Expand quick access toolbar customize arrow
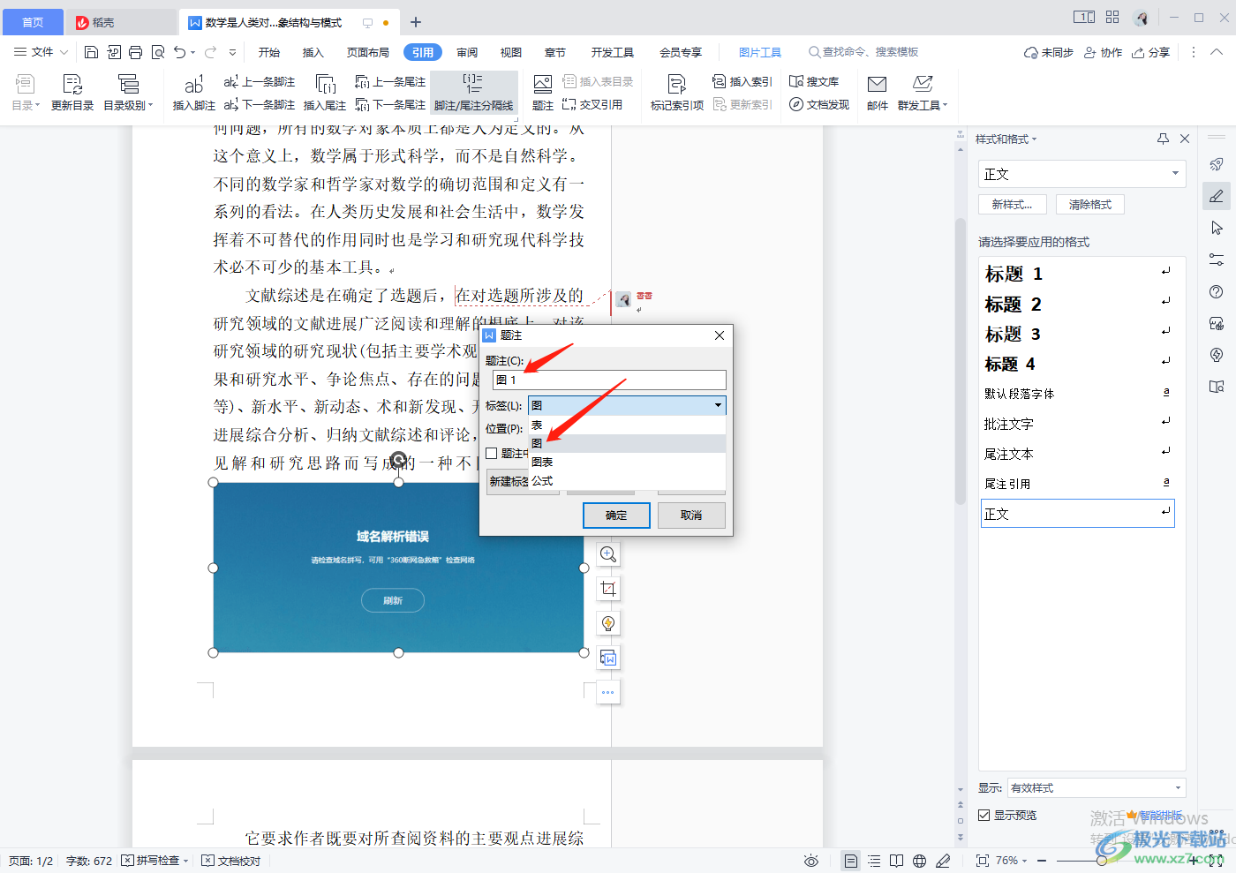The image size is (1236, 873). click(232, 52)
